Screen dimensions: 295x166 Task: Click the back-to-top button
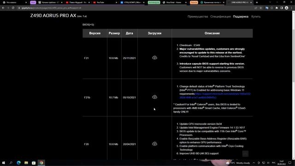[245, 154]
